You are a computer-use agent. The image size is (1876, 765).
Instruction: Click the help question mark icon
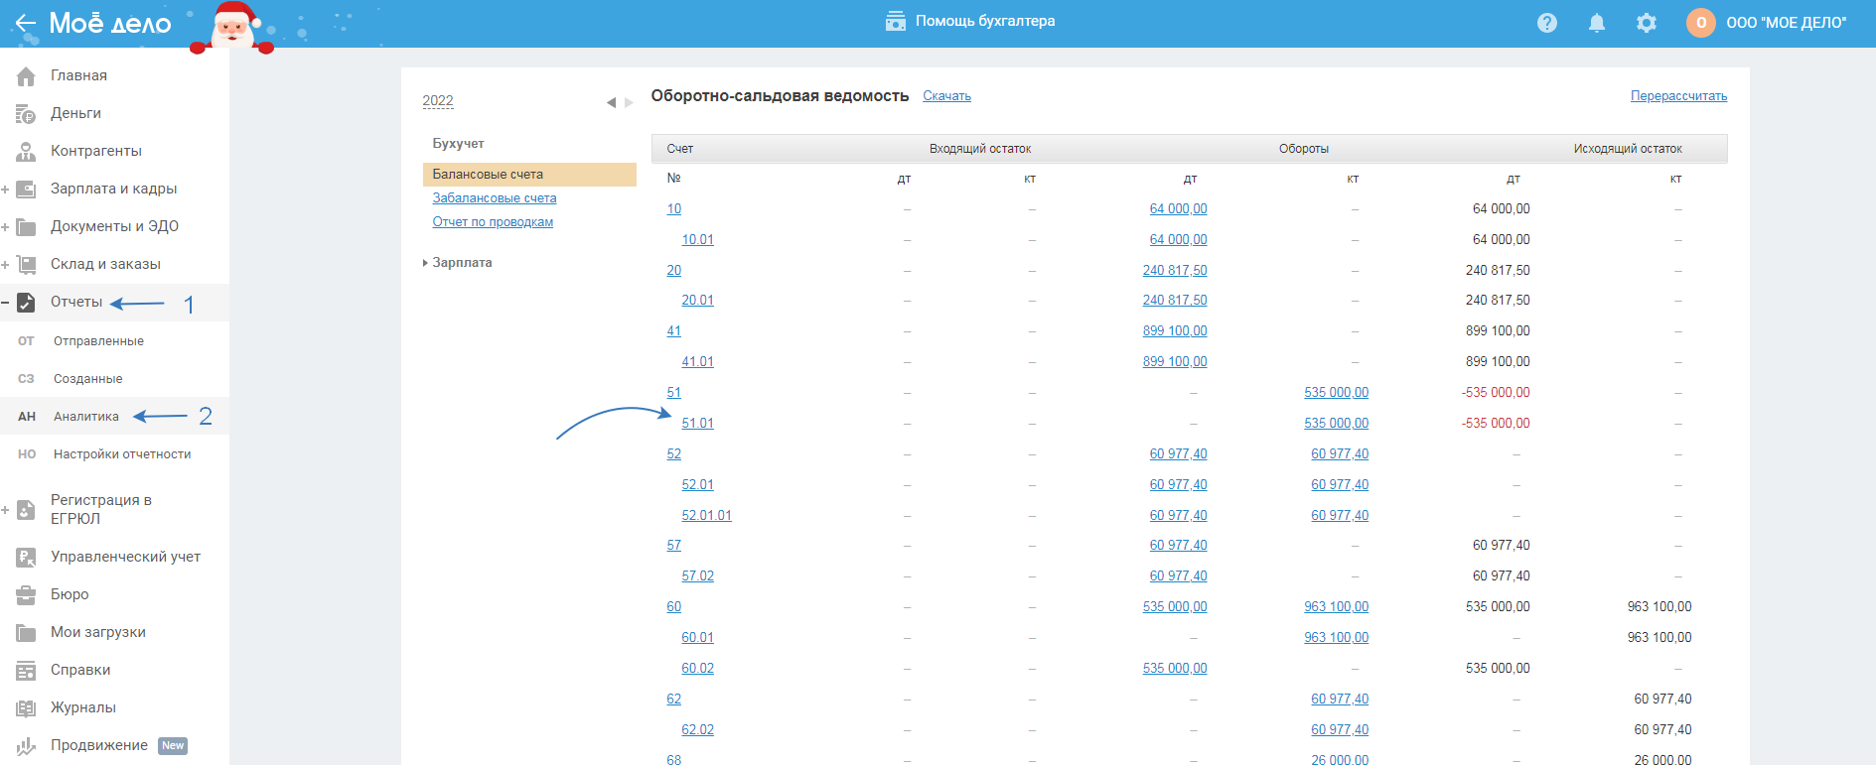point(1546,23)
